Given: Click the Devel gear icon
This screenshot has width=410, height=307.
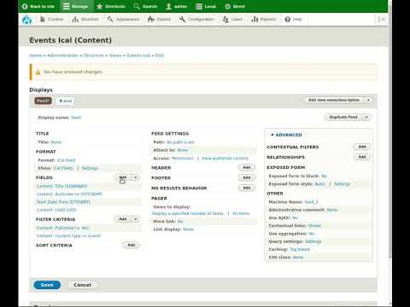Looking at the screenshot, I should pos(227,6).
